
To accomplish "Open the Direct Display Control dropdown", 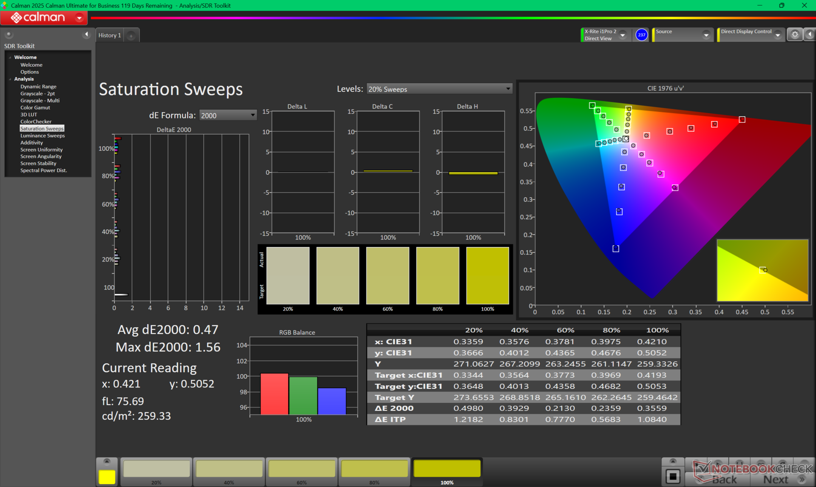I will coord(778,35).
